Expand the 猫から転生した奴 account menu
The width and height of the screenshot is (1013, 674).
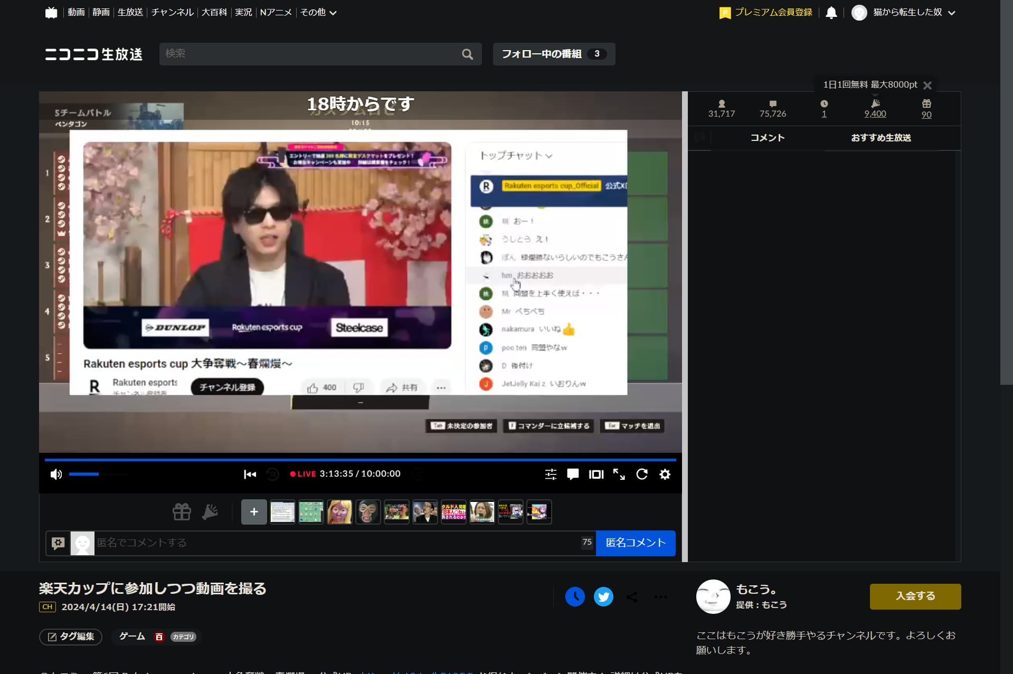914,12
